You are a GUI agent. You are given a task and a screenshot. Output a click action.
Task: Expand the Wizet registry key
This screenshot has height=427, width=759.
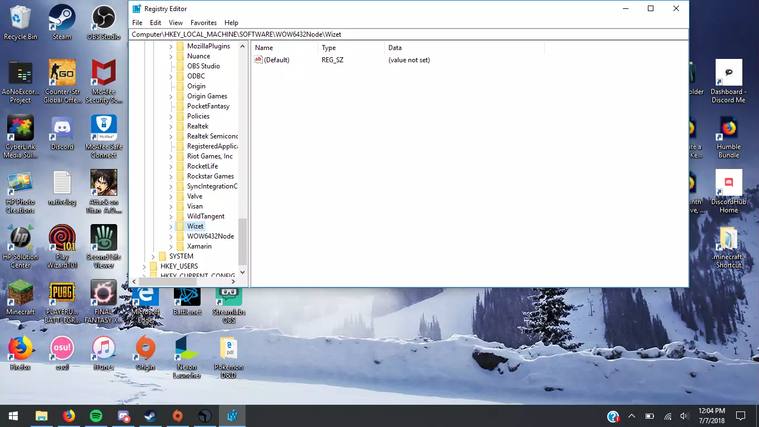tap(171, 227)
